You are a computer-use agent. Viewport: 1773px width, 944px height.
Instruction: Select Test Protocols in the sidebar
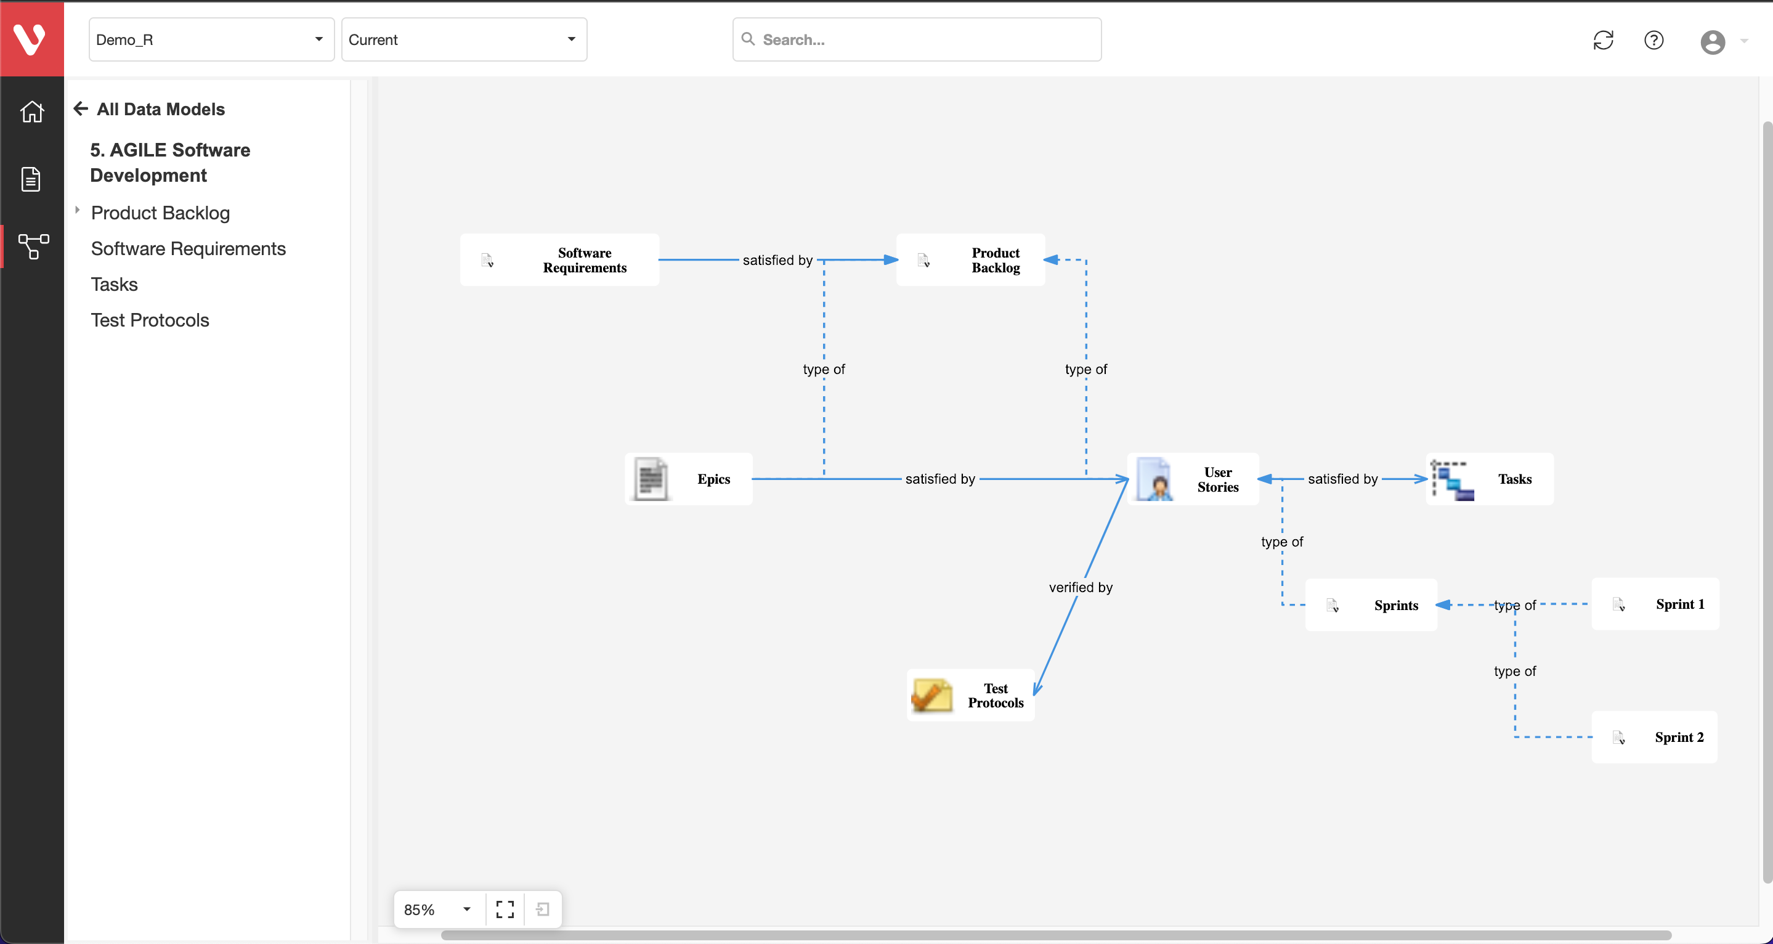tap(149, 319)
